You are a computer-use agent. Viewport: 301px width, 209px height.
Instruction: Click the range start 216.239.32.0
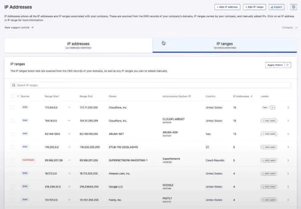pos(53,187)
